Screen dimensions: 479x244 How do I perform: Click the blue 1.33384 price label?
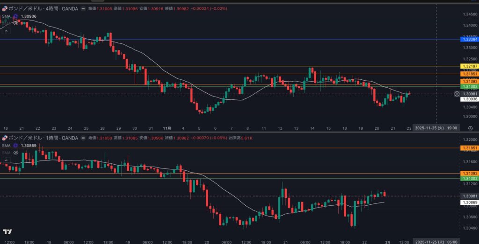469,40
